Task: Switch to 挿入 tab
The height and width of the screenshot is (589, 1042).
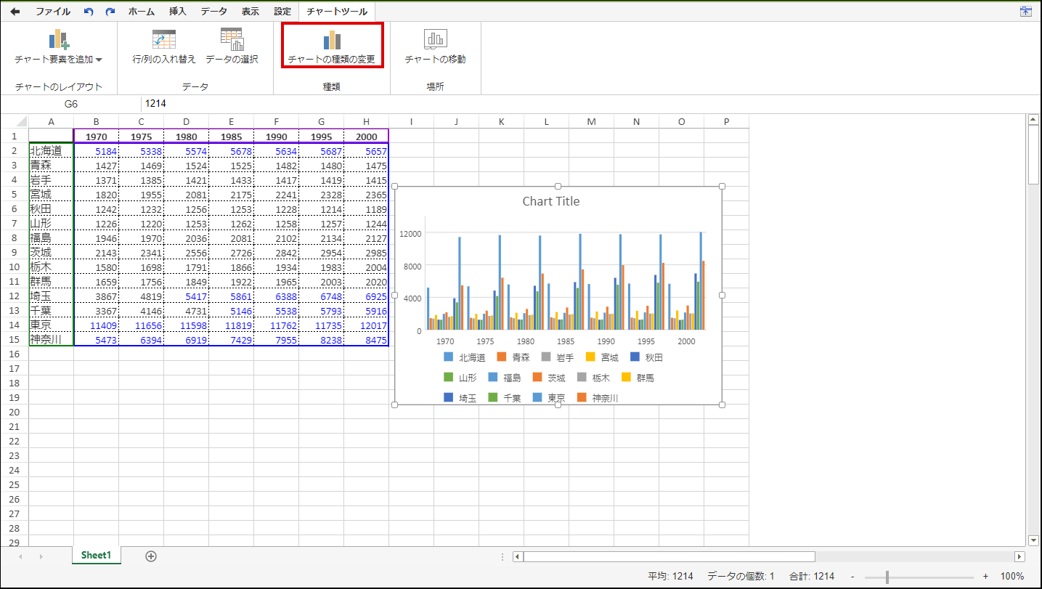Action: pos(177,12)
